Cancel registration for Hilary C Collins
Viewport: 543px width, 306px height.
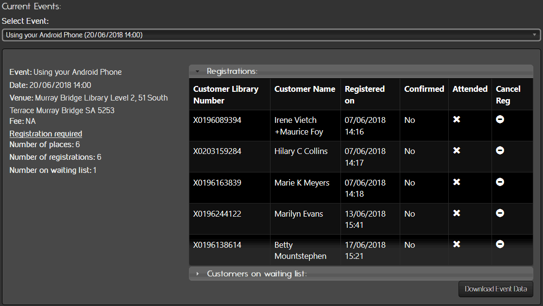tap(500, 151)
